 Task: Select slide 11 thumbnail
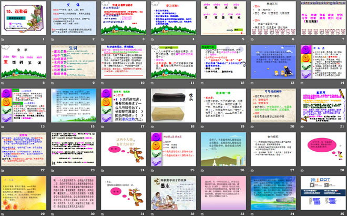(x=173, y=62)
